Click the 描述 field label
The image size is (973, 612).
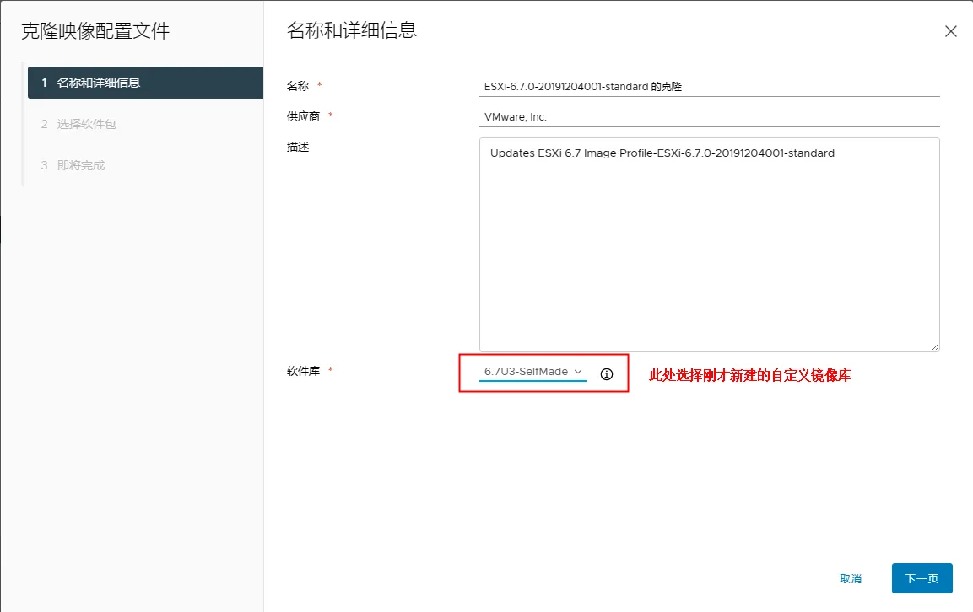[298, 147]
